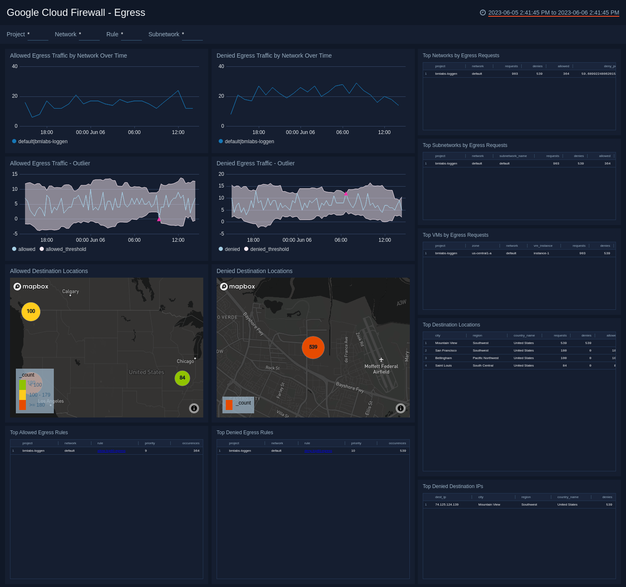The width and height of the screenshot is (626, 587).
Task: Select the 539 cluster marker on the denied map
Action: (x=313, y=347)
